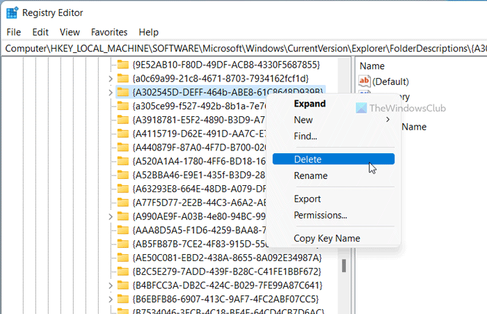Click Copy Key Name option
This screenshot has height=314, width=487.
click(327, 238)
